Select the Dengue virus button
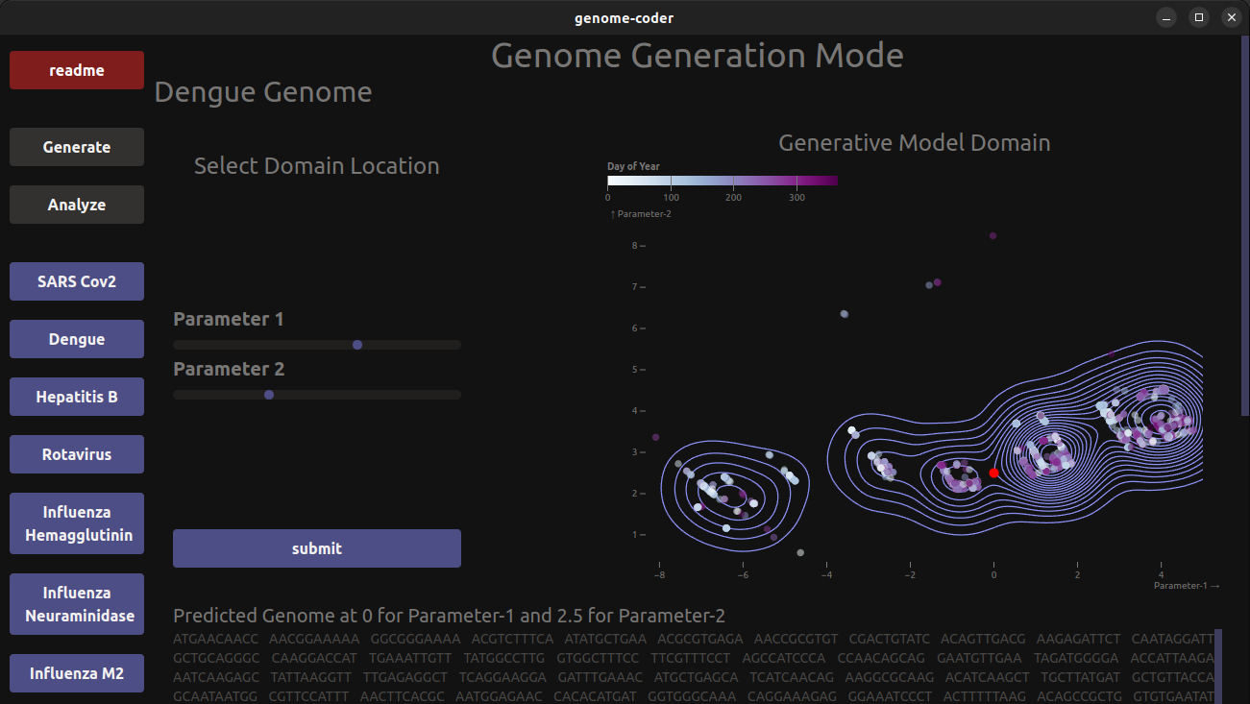This screenshot has width=1250, height=704. [x=77, y=339]
